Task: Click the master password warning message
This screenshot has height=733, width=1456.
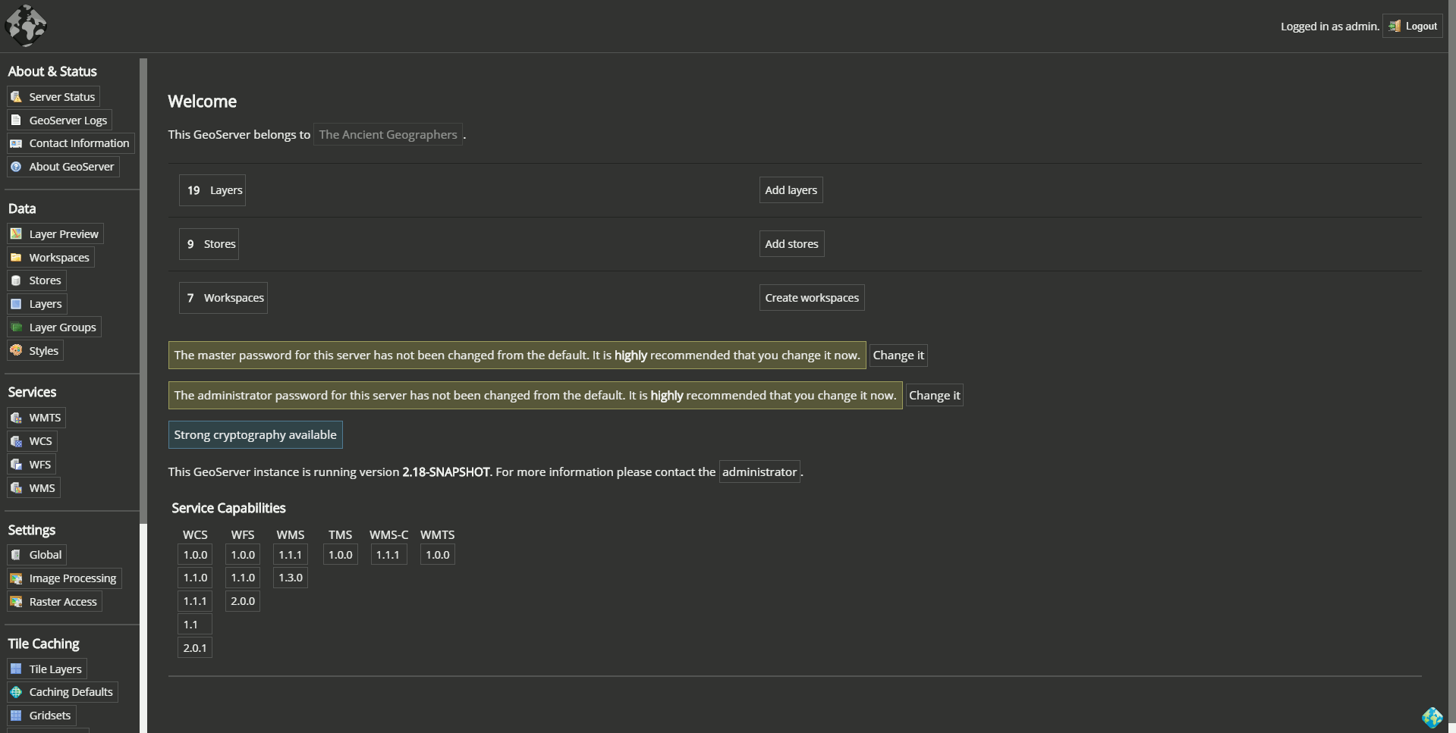Action: click(517, 356)
